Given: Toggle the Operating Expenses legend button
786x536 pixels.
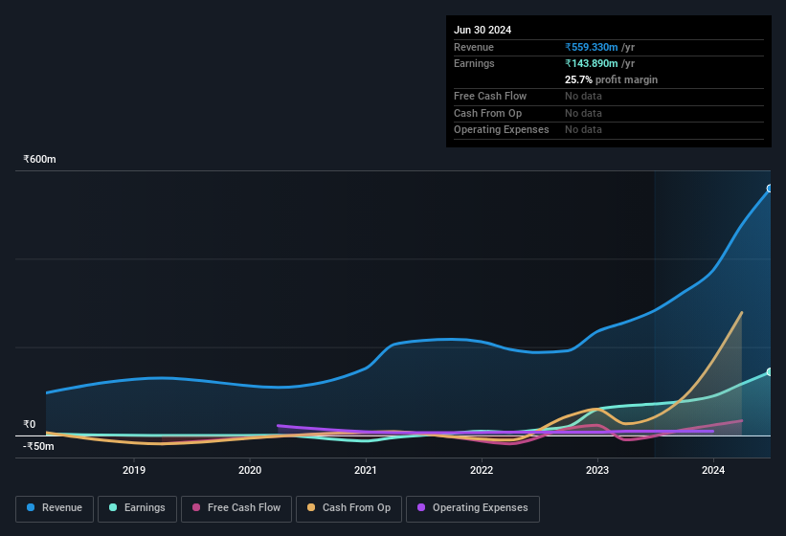Looking at the screenshot, I should pyautogui.click(x=473, y=508).
